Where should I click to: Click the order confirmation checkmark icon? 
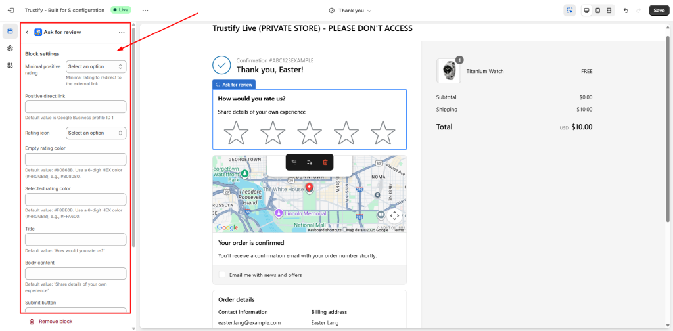click(x=222, y=65)
